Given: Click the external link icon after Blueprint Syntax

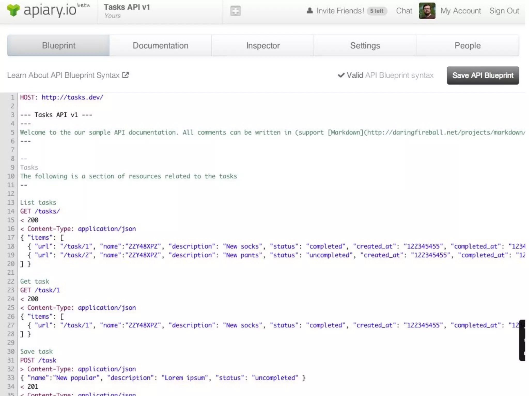Looking at the screenshot, I should pyautogui.click(x=125, y=75).
